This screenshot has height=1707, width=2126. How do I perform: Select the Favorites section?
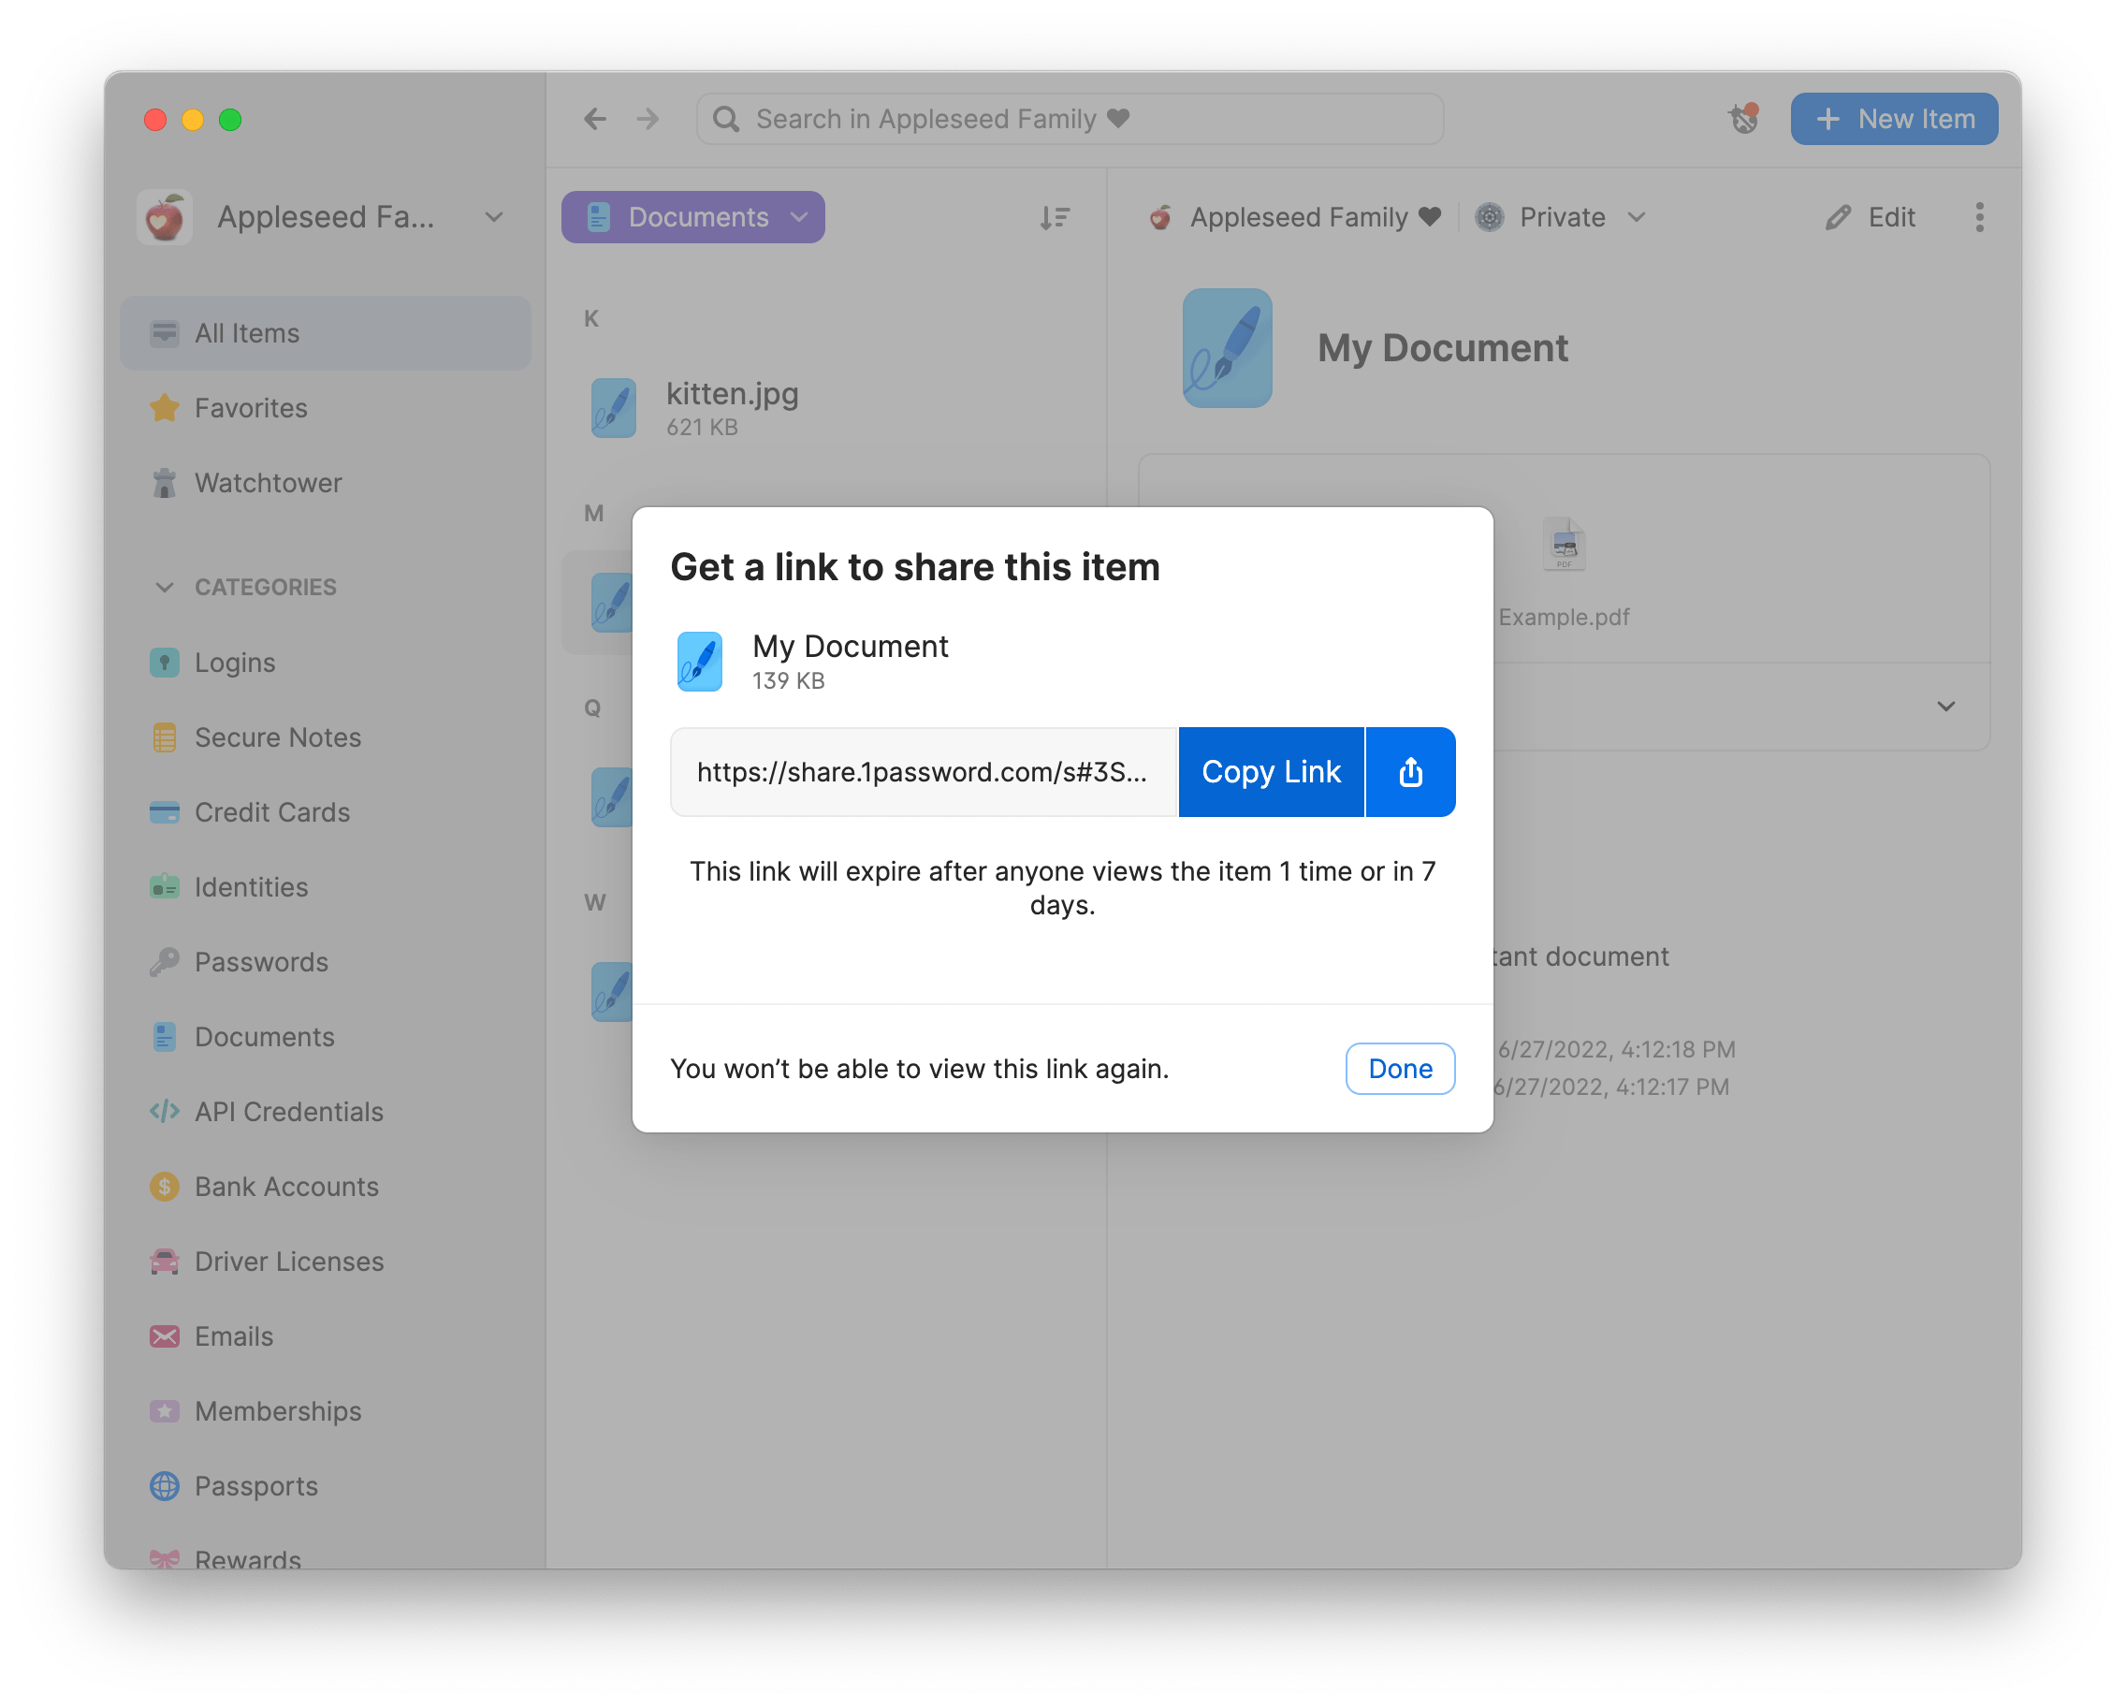point(251,407)
